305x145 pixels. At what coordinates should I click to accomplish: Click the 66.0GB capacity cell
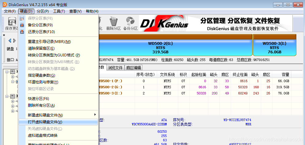(x=283, y=81)
